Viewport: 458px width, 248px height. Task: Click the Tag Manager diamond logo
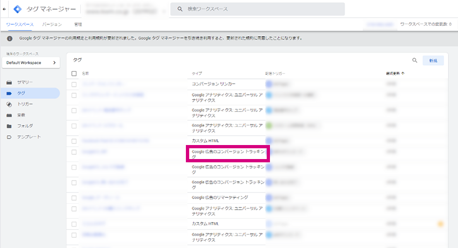18,9
